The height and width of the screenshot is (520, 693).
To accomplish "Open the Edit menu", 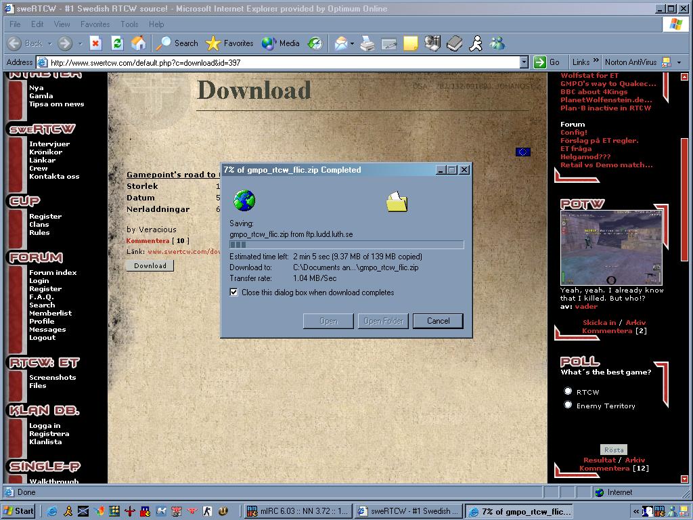I will tap(37, 24).
